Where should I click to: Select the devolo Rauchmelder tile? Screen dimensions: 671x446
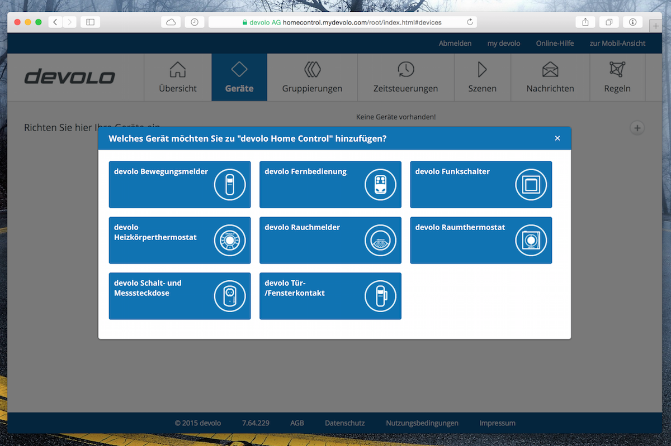coord(330,241)
